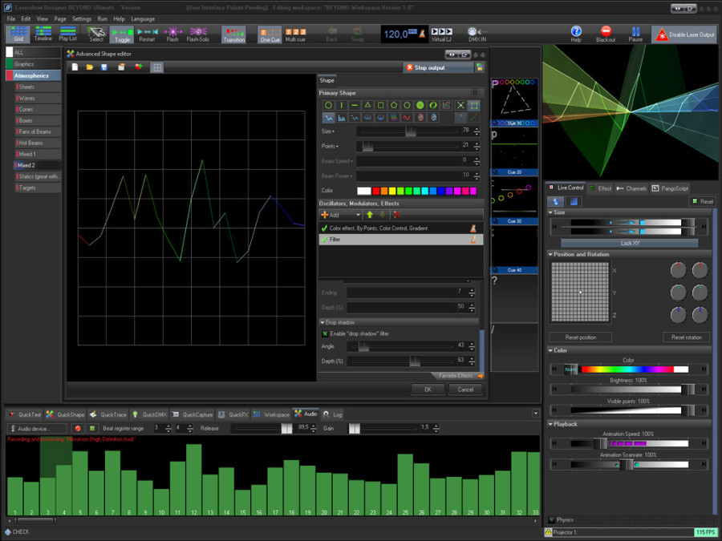Expand the Size parameter dropdown arrow
Viewport: 722px width, 541px height.
point(334,131)
